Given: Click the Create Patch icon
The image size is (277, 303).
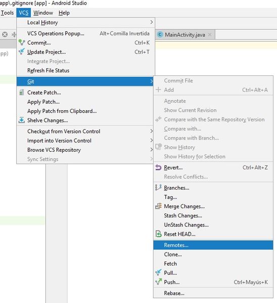Looking at the screenshot, I should tap(22, 93).
